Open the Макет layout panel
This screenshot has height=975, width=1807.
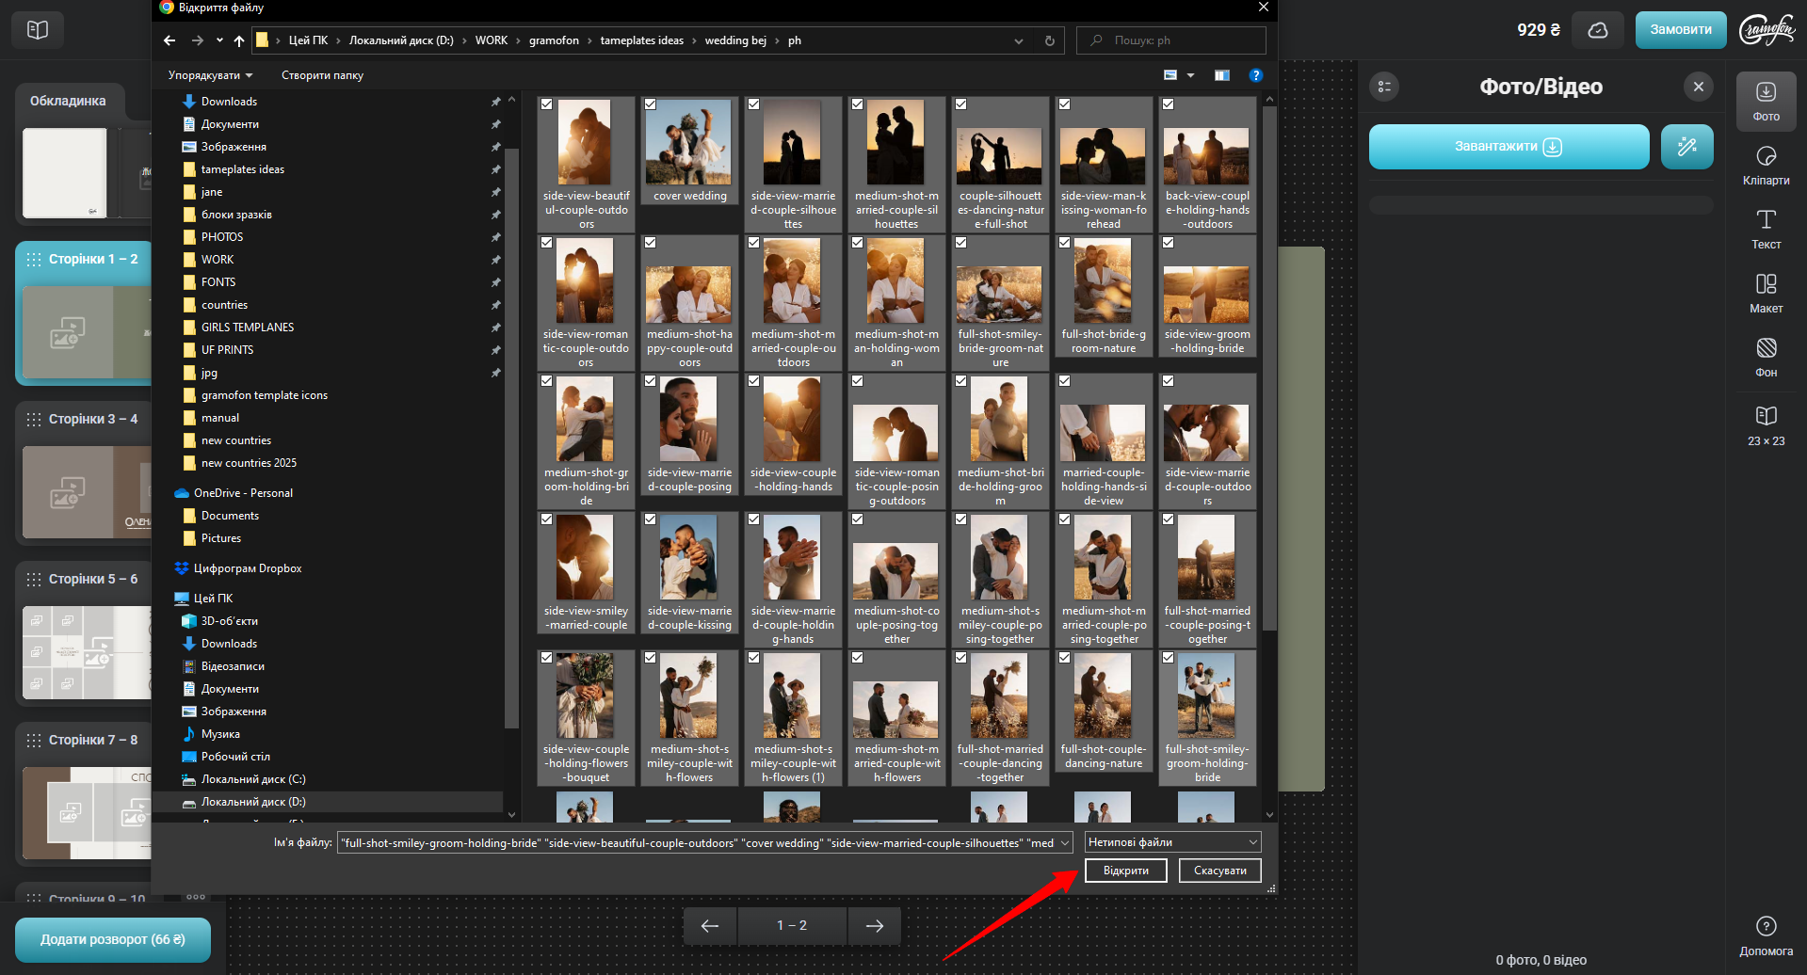click(1766, 294)
